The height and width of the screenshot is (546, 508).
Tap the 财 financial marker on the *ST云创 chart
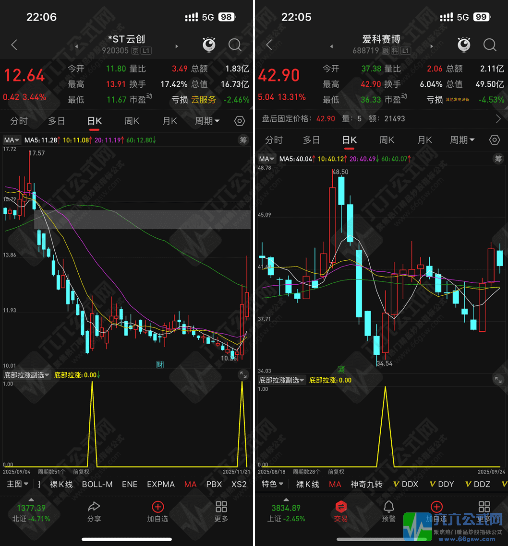coord(160,365)
